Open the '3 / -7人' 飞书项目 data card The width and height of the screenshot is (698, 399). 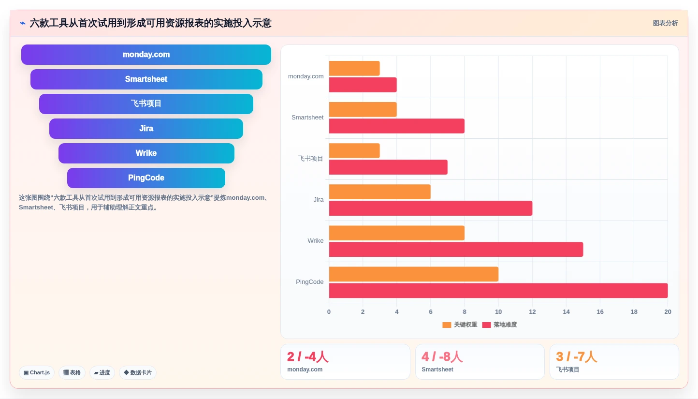614,362
